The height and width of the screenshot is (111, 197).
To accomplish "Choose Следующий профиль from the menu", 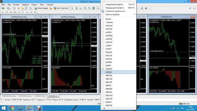I will coord(118,5).
